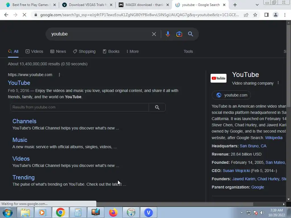Clear the search box with X

coord(154,34)
